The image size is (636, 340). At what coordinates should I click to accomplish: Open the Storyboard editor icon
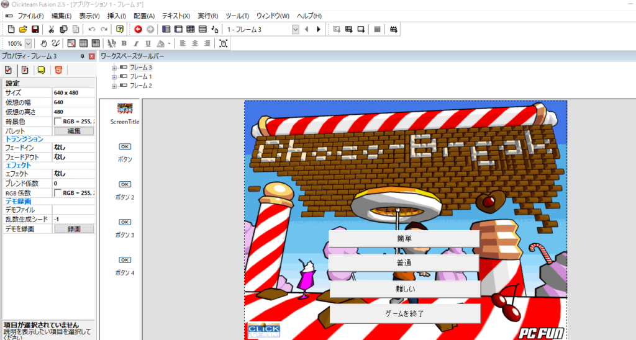coord(166,29)
